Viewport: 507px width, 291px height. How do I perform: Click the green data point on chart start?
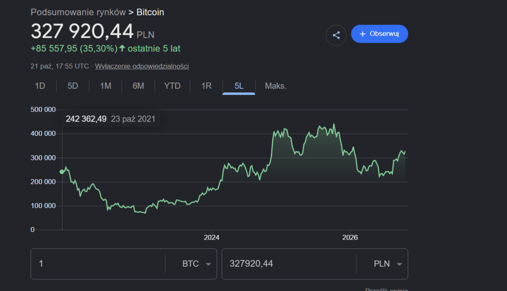tap(62, 172)
